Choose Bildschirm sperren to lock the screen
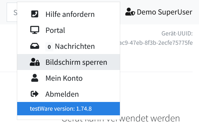 [x=76, y=62]
